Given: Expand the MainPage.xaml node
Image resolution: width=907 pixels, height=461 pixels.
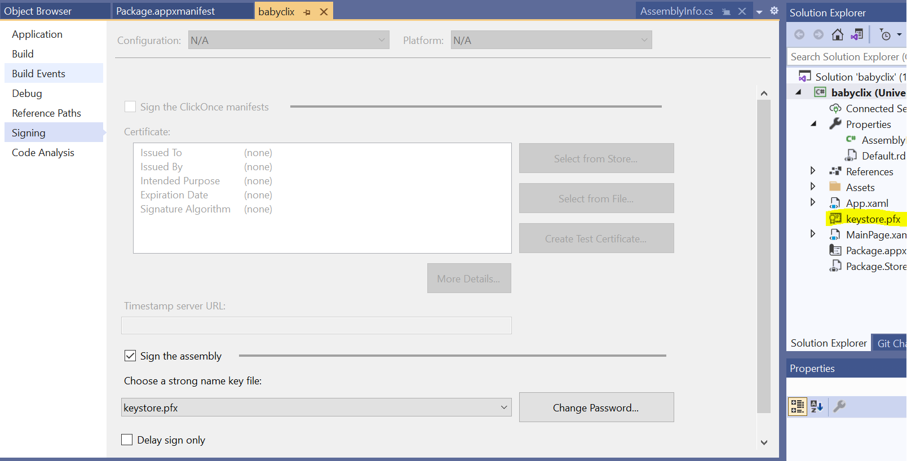Looking at the screenshot, I should point(812,234).
